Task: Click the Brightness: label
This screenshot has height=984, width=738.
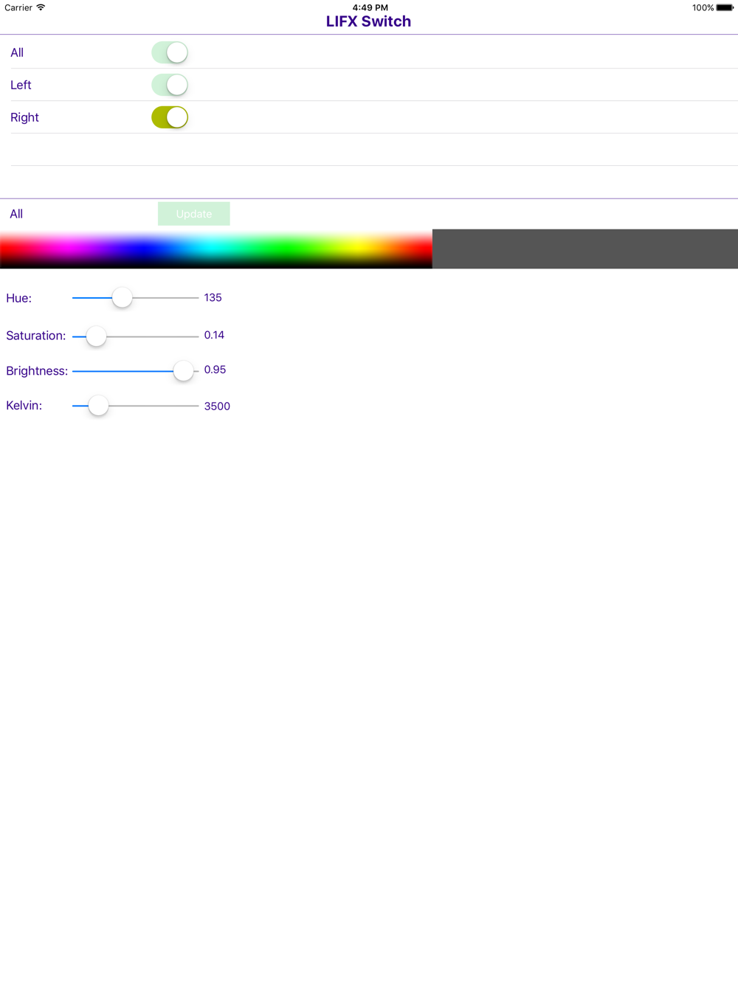Action: pos(37,371)
